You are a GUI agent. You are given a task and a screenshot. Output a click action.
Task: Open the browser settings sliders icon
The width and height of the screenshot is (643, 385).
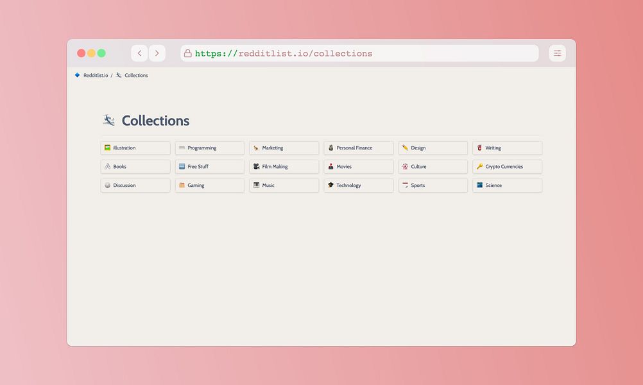[557, 53]
